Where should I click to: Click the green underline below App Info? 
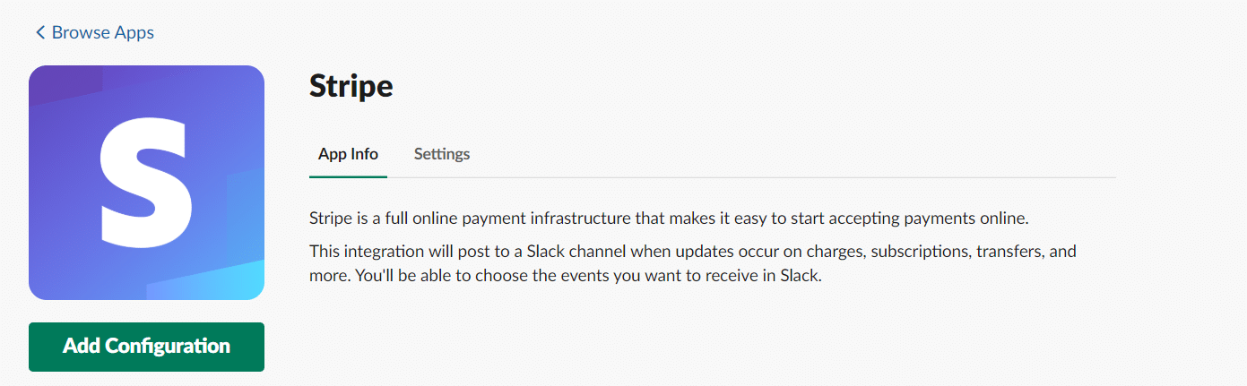click(x=348, y=176)
